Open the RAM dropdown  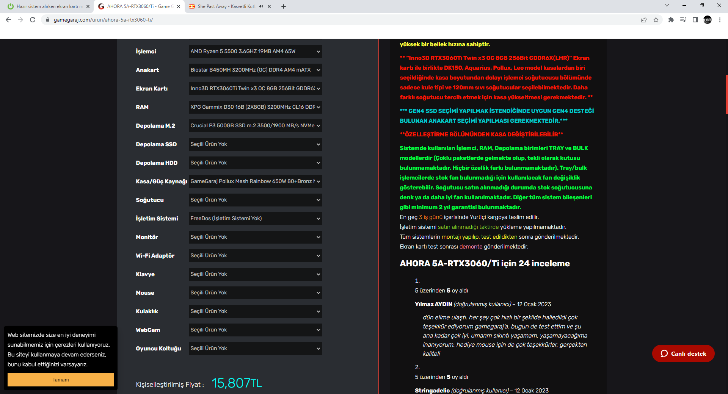pyautogui.click(x=256, y=107)
